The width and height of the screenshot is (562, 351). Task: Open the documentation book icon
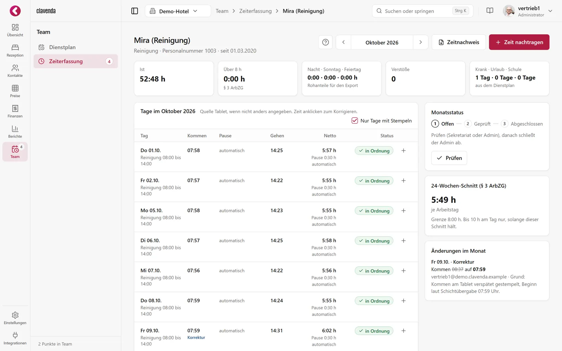coord(490,11)
